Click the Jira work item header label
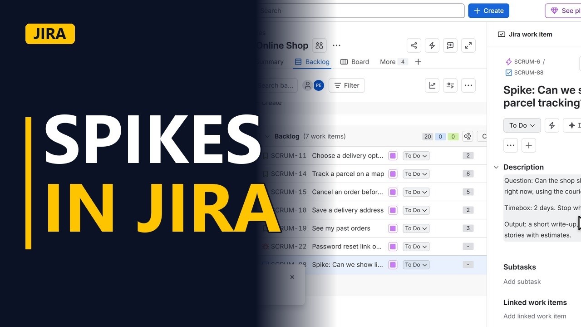The image size is (581, 327). pyautogui.click(x=530, y=35)
